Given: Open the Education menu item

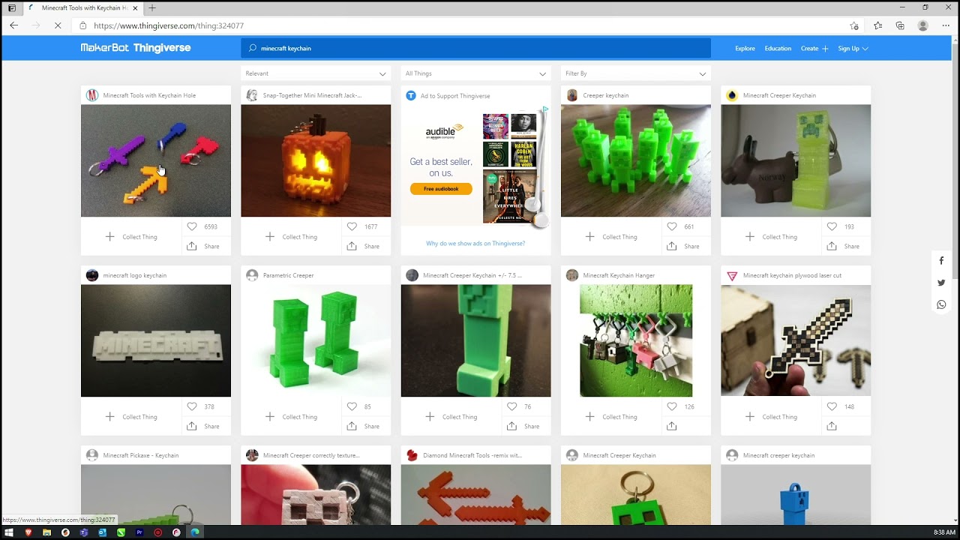Looking at the screenshot, I should 778,48.
